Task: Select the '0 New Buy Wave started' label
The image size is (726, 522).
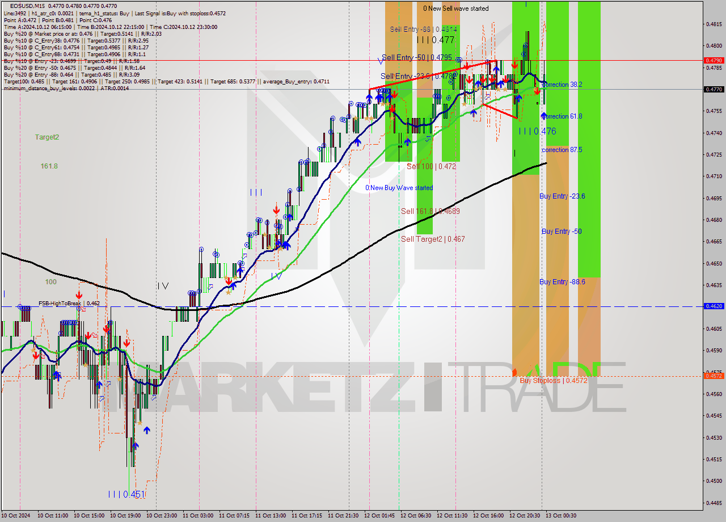Action: [399, 188]
